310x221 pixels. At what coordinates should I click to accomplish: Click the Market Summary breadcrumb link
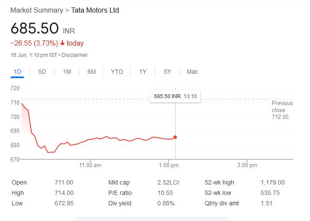(36, 10)
